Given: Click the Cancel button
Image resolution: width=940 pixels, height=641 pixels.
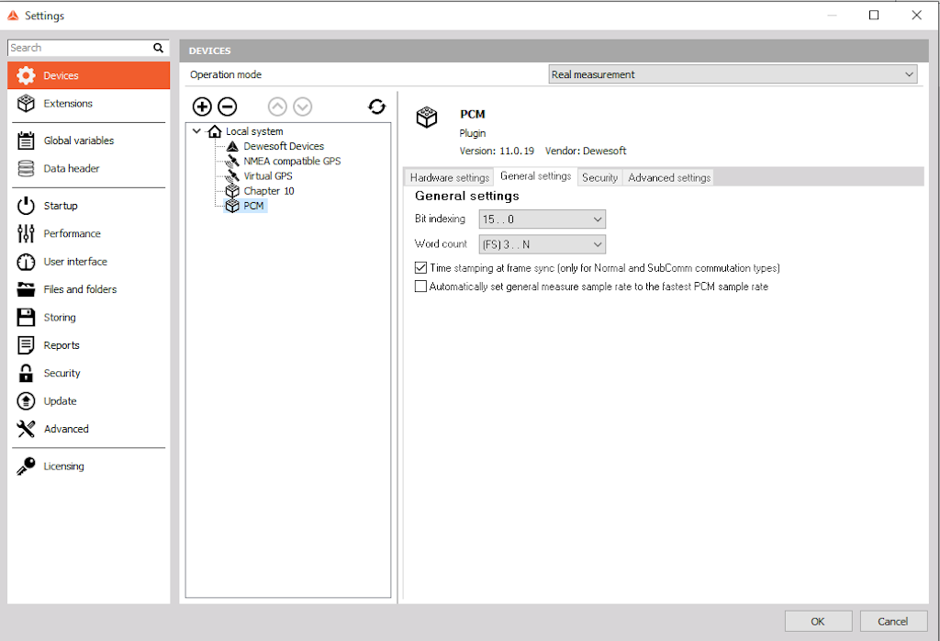Looking at the screenshot, I should [893, 621].
